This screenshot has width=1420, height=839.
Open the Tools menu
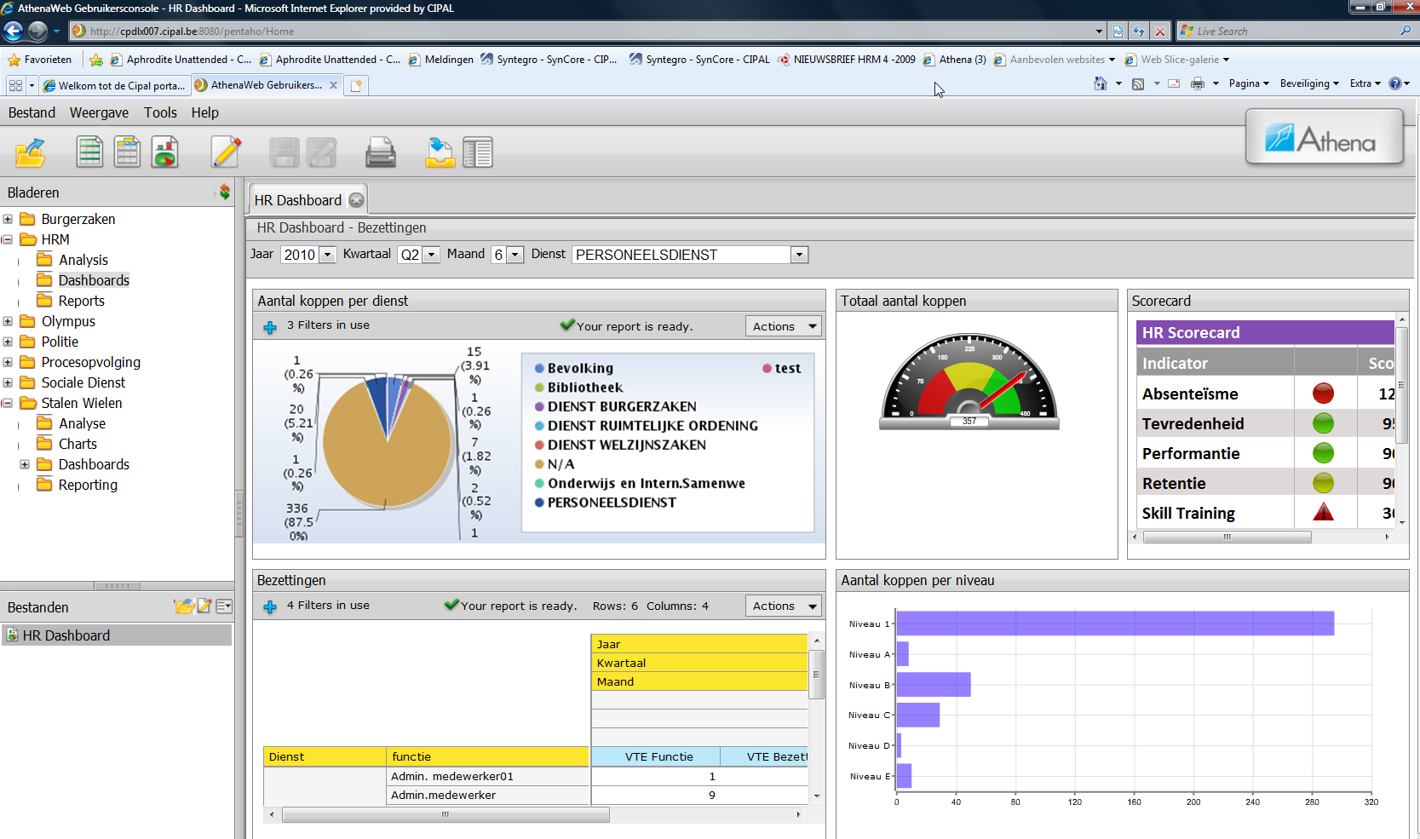tap(160, 112)
